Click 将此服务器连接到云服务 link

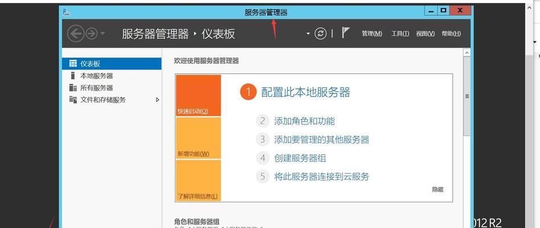tap(322, 177)
